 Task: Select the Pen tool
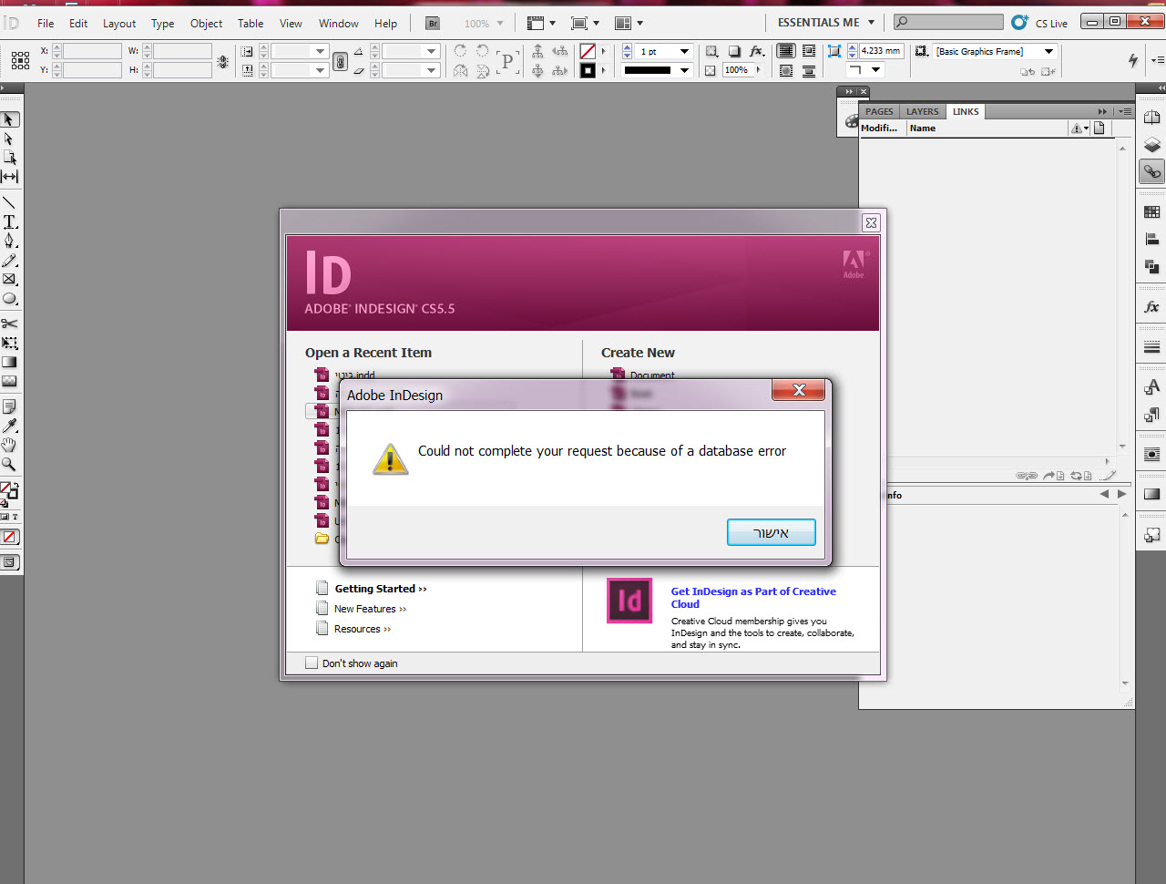9,241
